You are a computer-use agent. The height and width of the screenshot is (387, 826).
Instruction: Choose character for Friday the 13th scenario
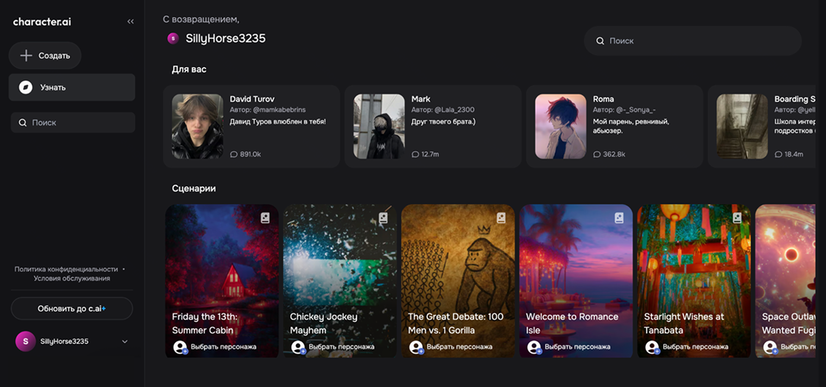215,347
